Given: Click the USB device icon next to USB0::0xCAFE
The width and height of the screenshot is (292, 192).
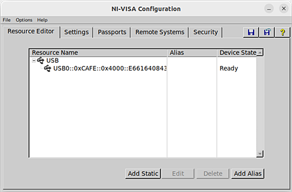Looking at the screenshot, I should [x=47, y=68].
